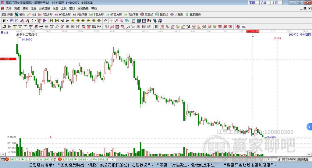Open the T四方形 tool
The height and width of the screenshot is (168, 312).
click(x=97, y=15)
